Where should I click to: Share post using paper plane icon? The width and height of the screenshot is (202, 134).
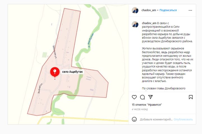150,97
